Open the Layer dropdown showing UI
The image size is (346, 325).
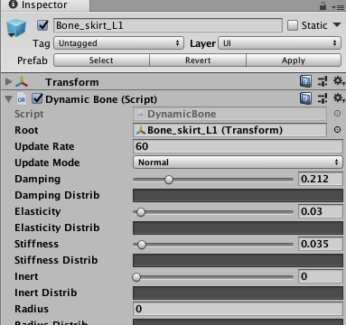[x=280, y=43]
